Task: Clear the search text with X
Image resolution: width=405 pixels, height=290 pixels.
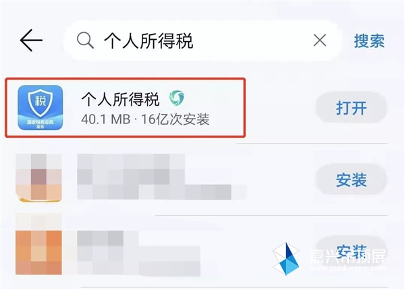Action: click(x=320, y=40)
